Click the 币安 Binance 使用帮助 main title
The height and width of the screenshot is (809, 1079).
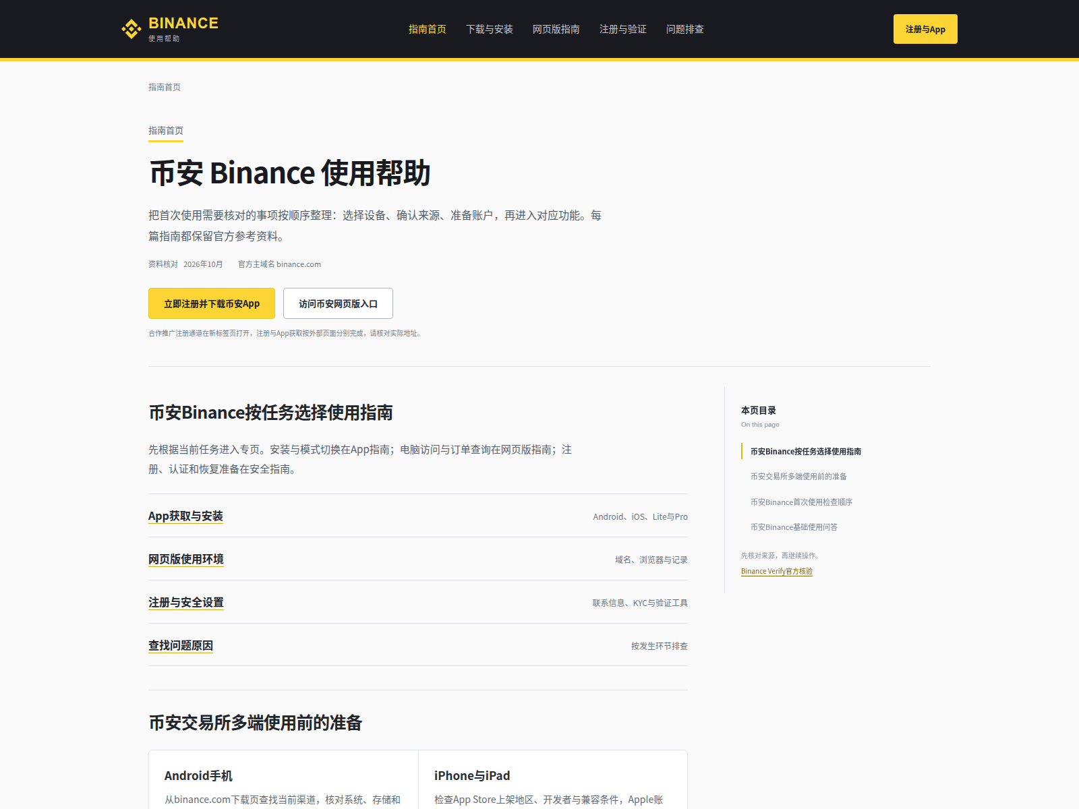[290, 173]
